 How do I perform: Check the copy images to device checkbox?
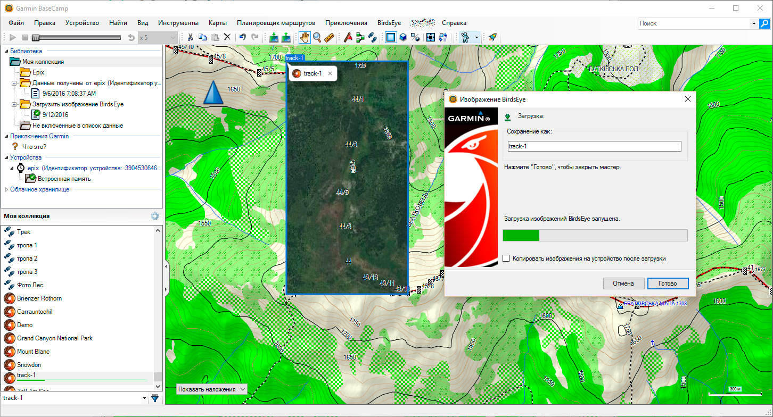coord(506,258)
